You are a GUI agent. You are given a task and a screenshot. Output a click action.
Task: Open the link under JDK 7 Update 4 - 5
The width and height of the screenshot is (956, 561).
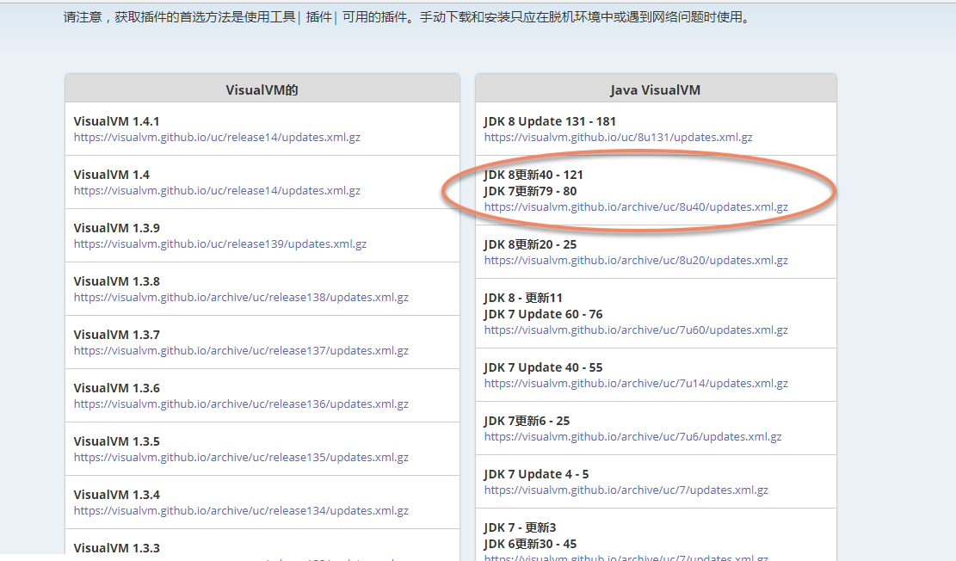[626, 490]
